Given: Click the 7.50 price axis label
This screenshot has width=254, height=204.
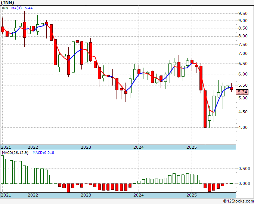Looking at the screenshot, I should [243, 44].
